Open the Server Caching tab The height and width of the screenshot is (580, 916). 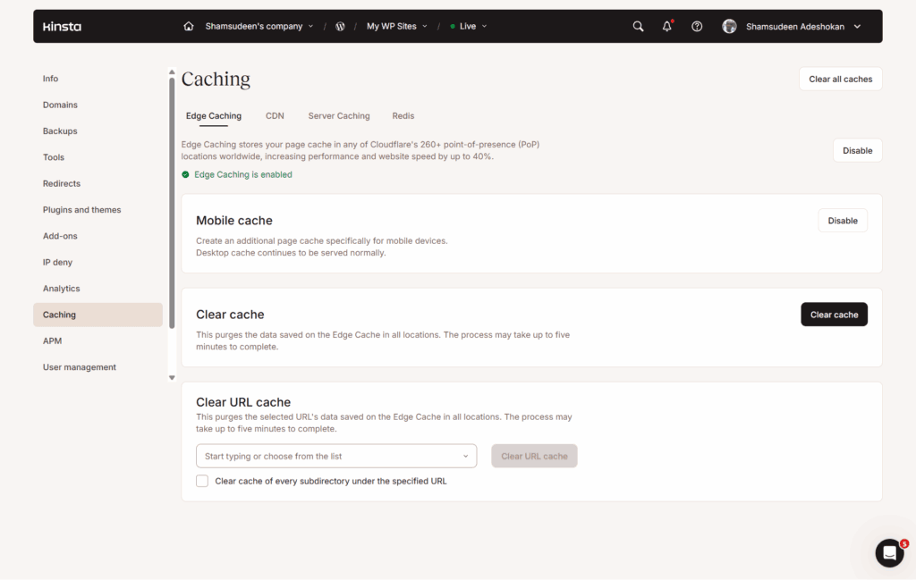click(x=338, y=115)
